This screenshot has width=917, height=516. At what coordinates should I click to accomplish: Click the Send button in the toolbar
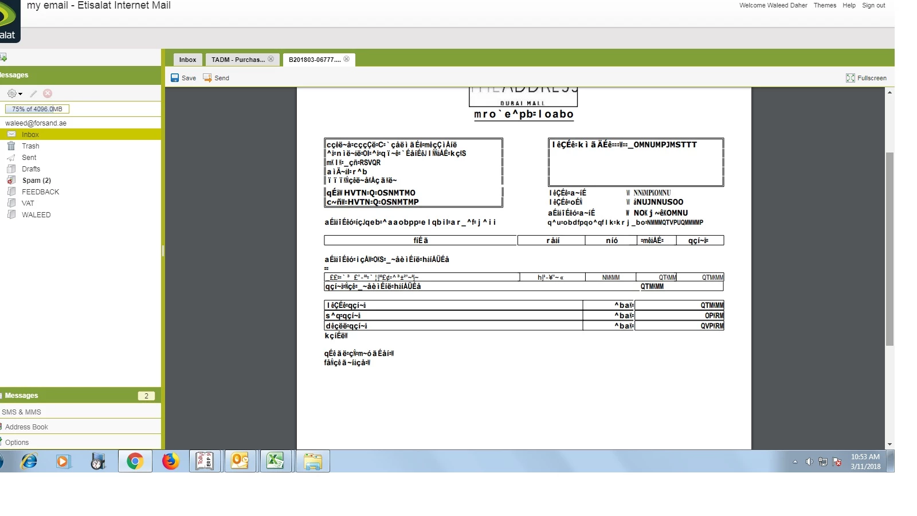pos(216,78)
